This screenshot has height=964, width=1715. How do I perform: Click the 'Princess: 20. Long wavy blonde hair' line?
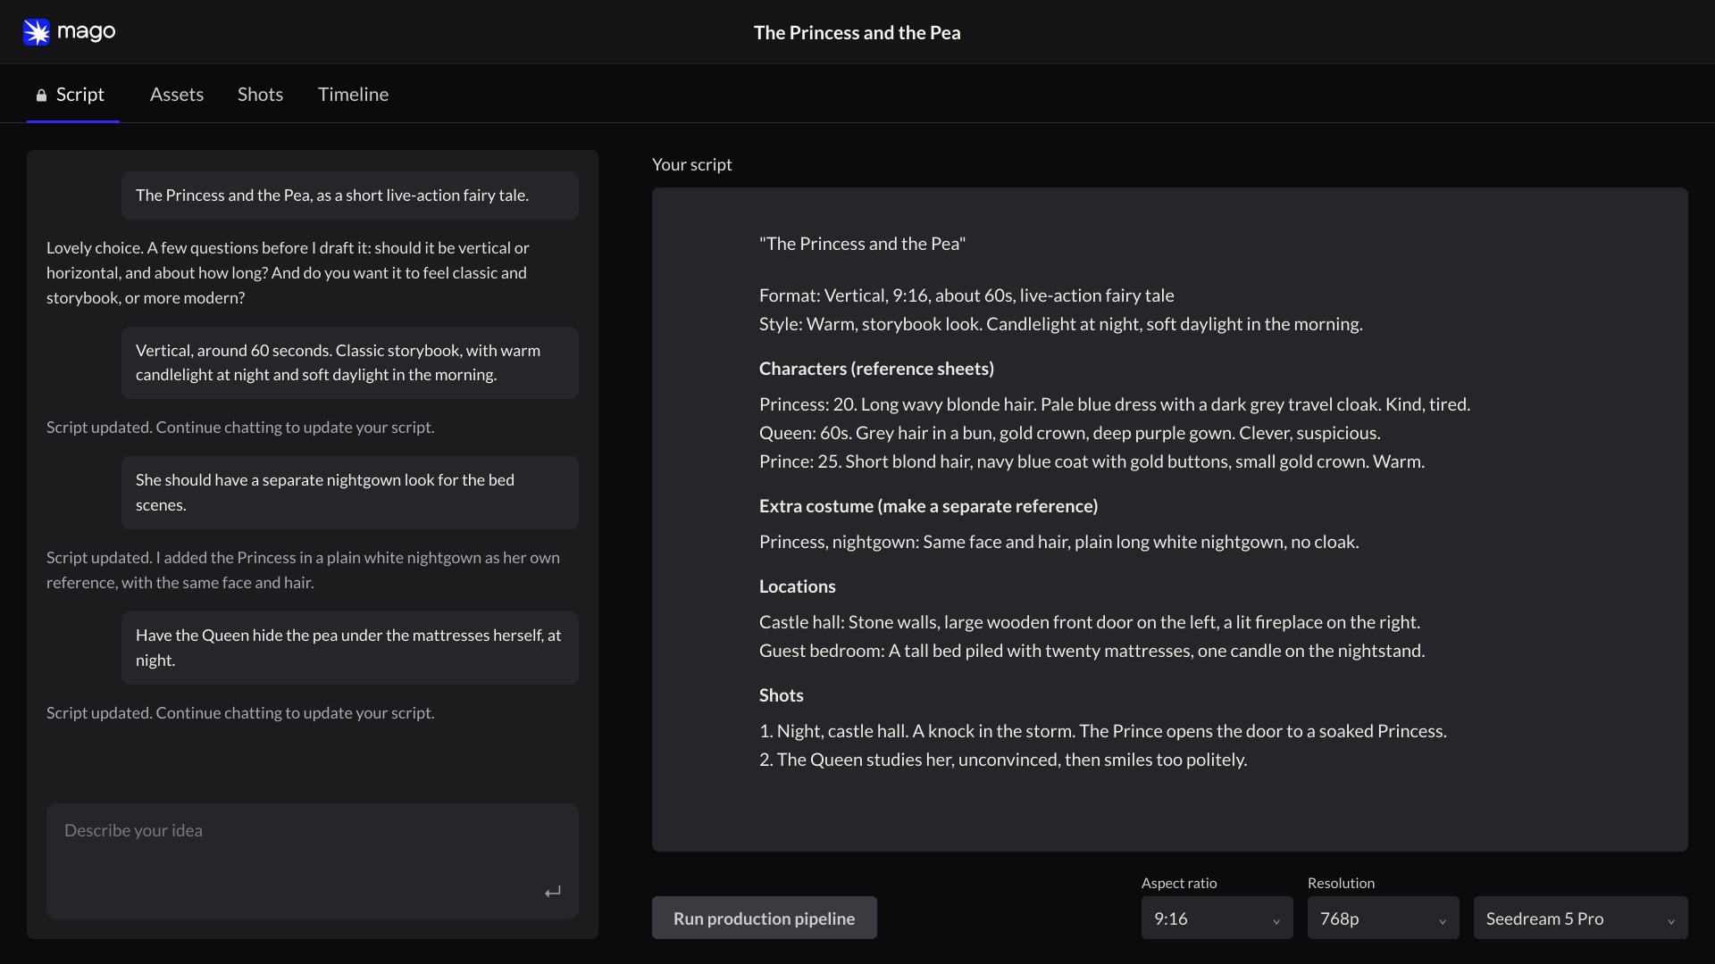pyautogui.click(x=1115, y=404)
